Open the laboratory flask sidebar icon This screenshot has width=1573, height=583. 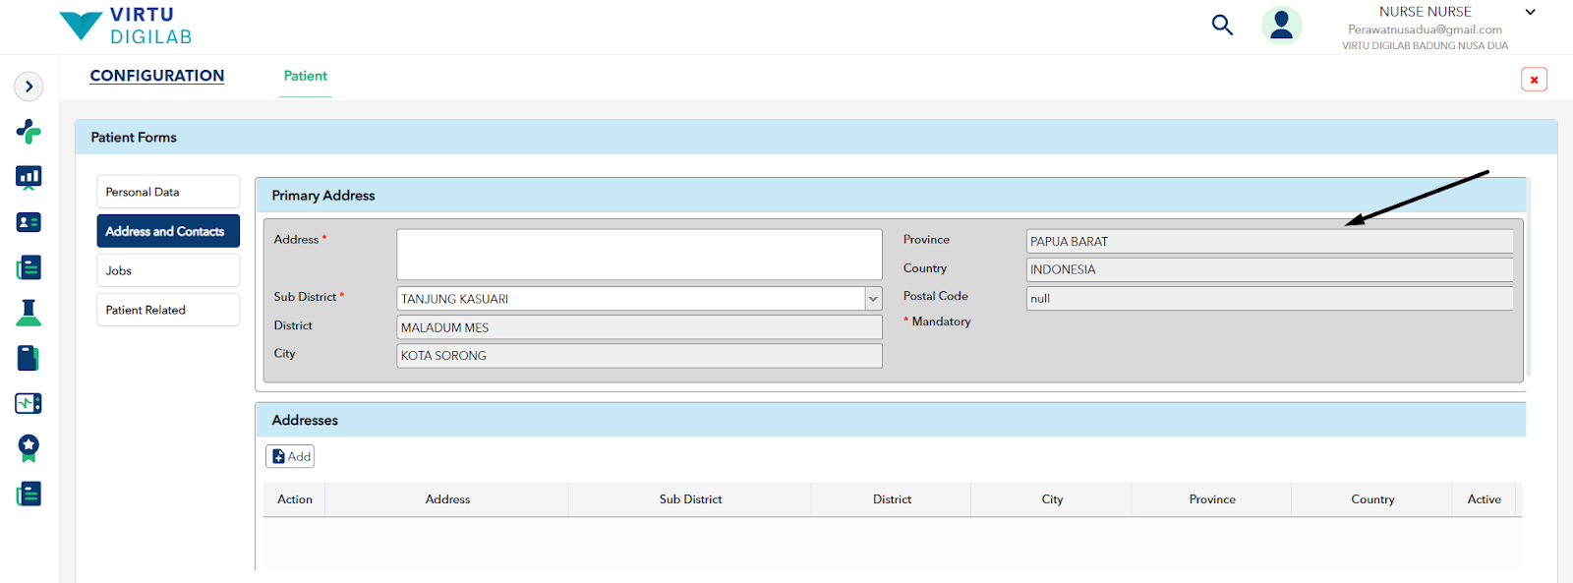tap(29, 313)
